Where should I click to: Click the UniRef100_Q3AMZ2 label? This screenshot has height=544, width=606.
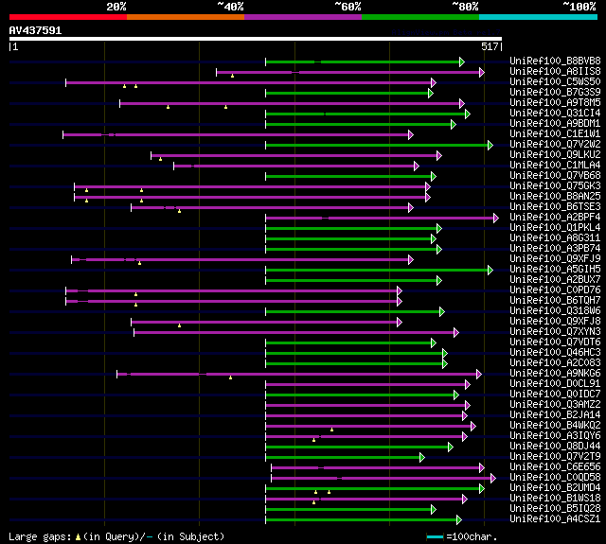point(555,405)
